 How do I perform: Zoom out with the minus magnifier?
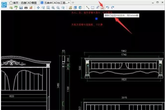[x=58, y=8]
